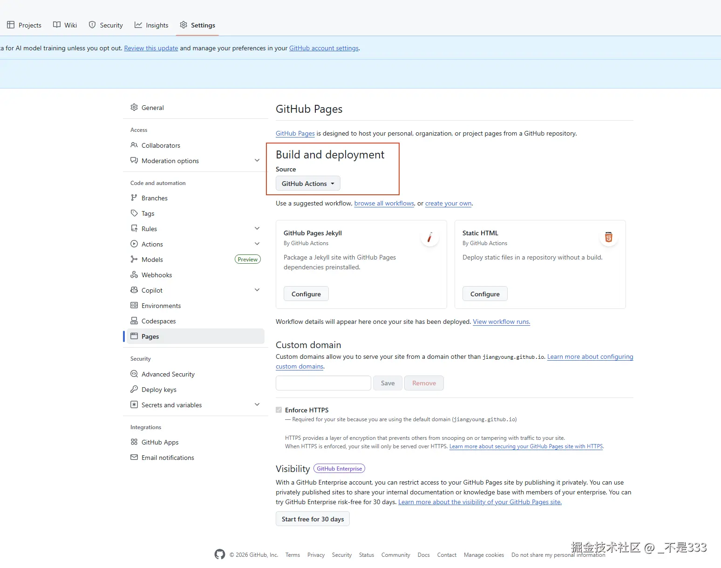Click the Advanced Security shield icon

134,374
